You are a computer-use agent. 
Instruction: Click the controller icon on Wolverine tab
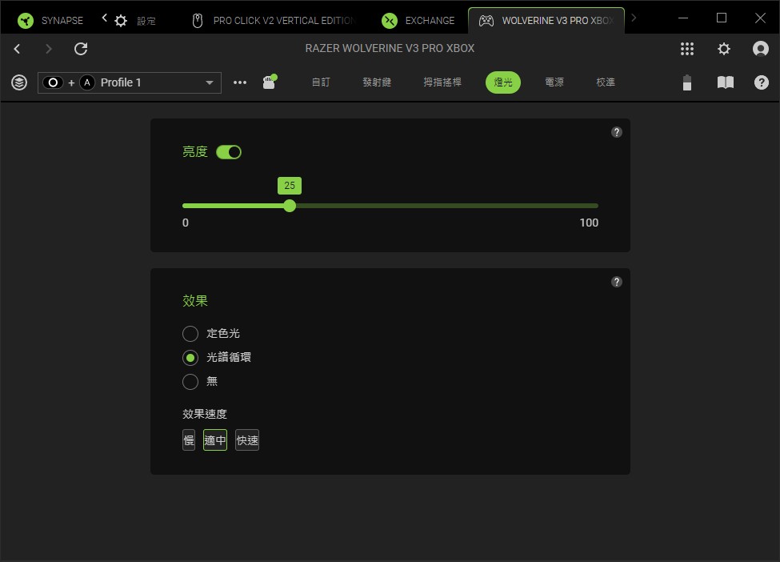(486, 20)
